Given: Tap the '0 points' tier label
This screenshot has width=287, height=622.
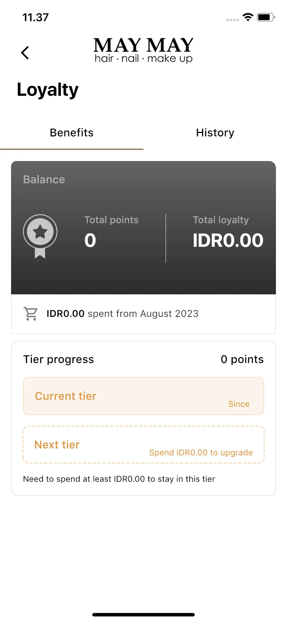Looking at the screenshot, I should tap(242, 359).
